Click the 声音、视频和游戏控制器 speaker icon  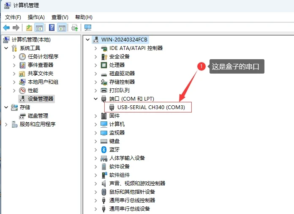tap(103, 184)
